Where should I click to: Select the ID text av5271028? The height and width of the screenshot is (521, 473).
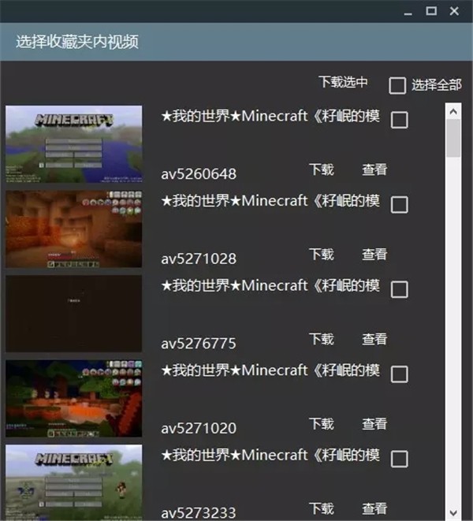tap(199, 259)
